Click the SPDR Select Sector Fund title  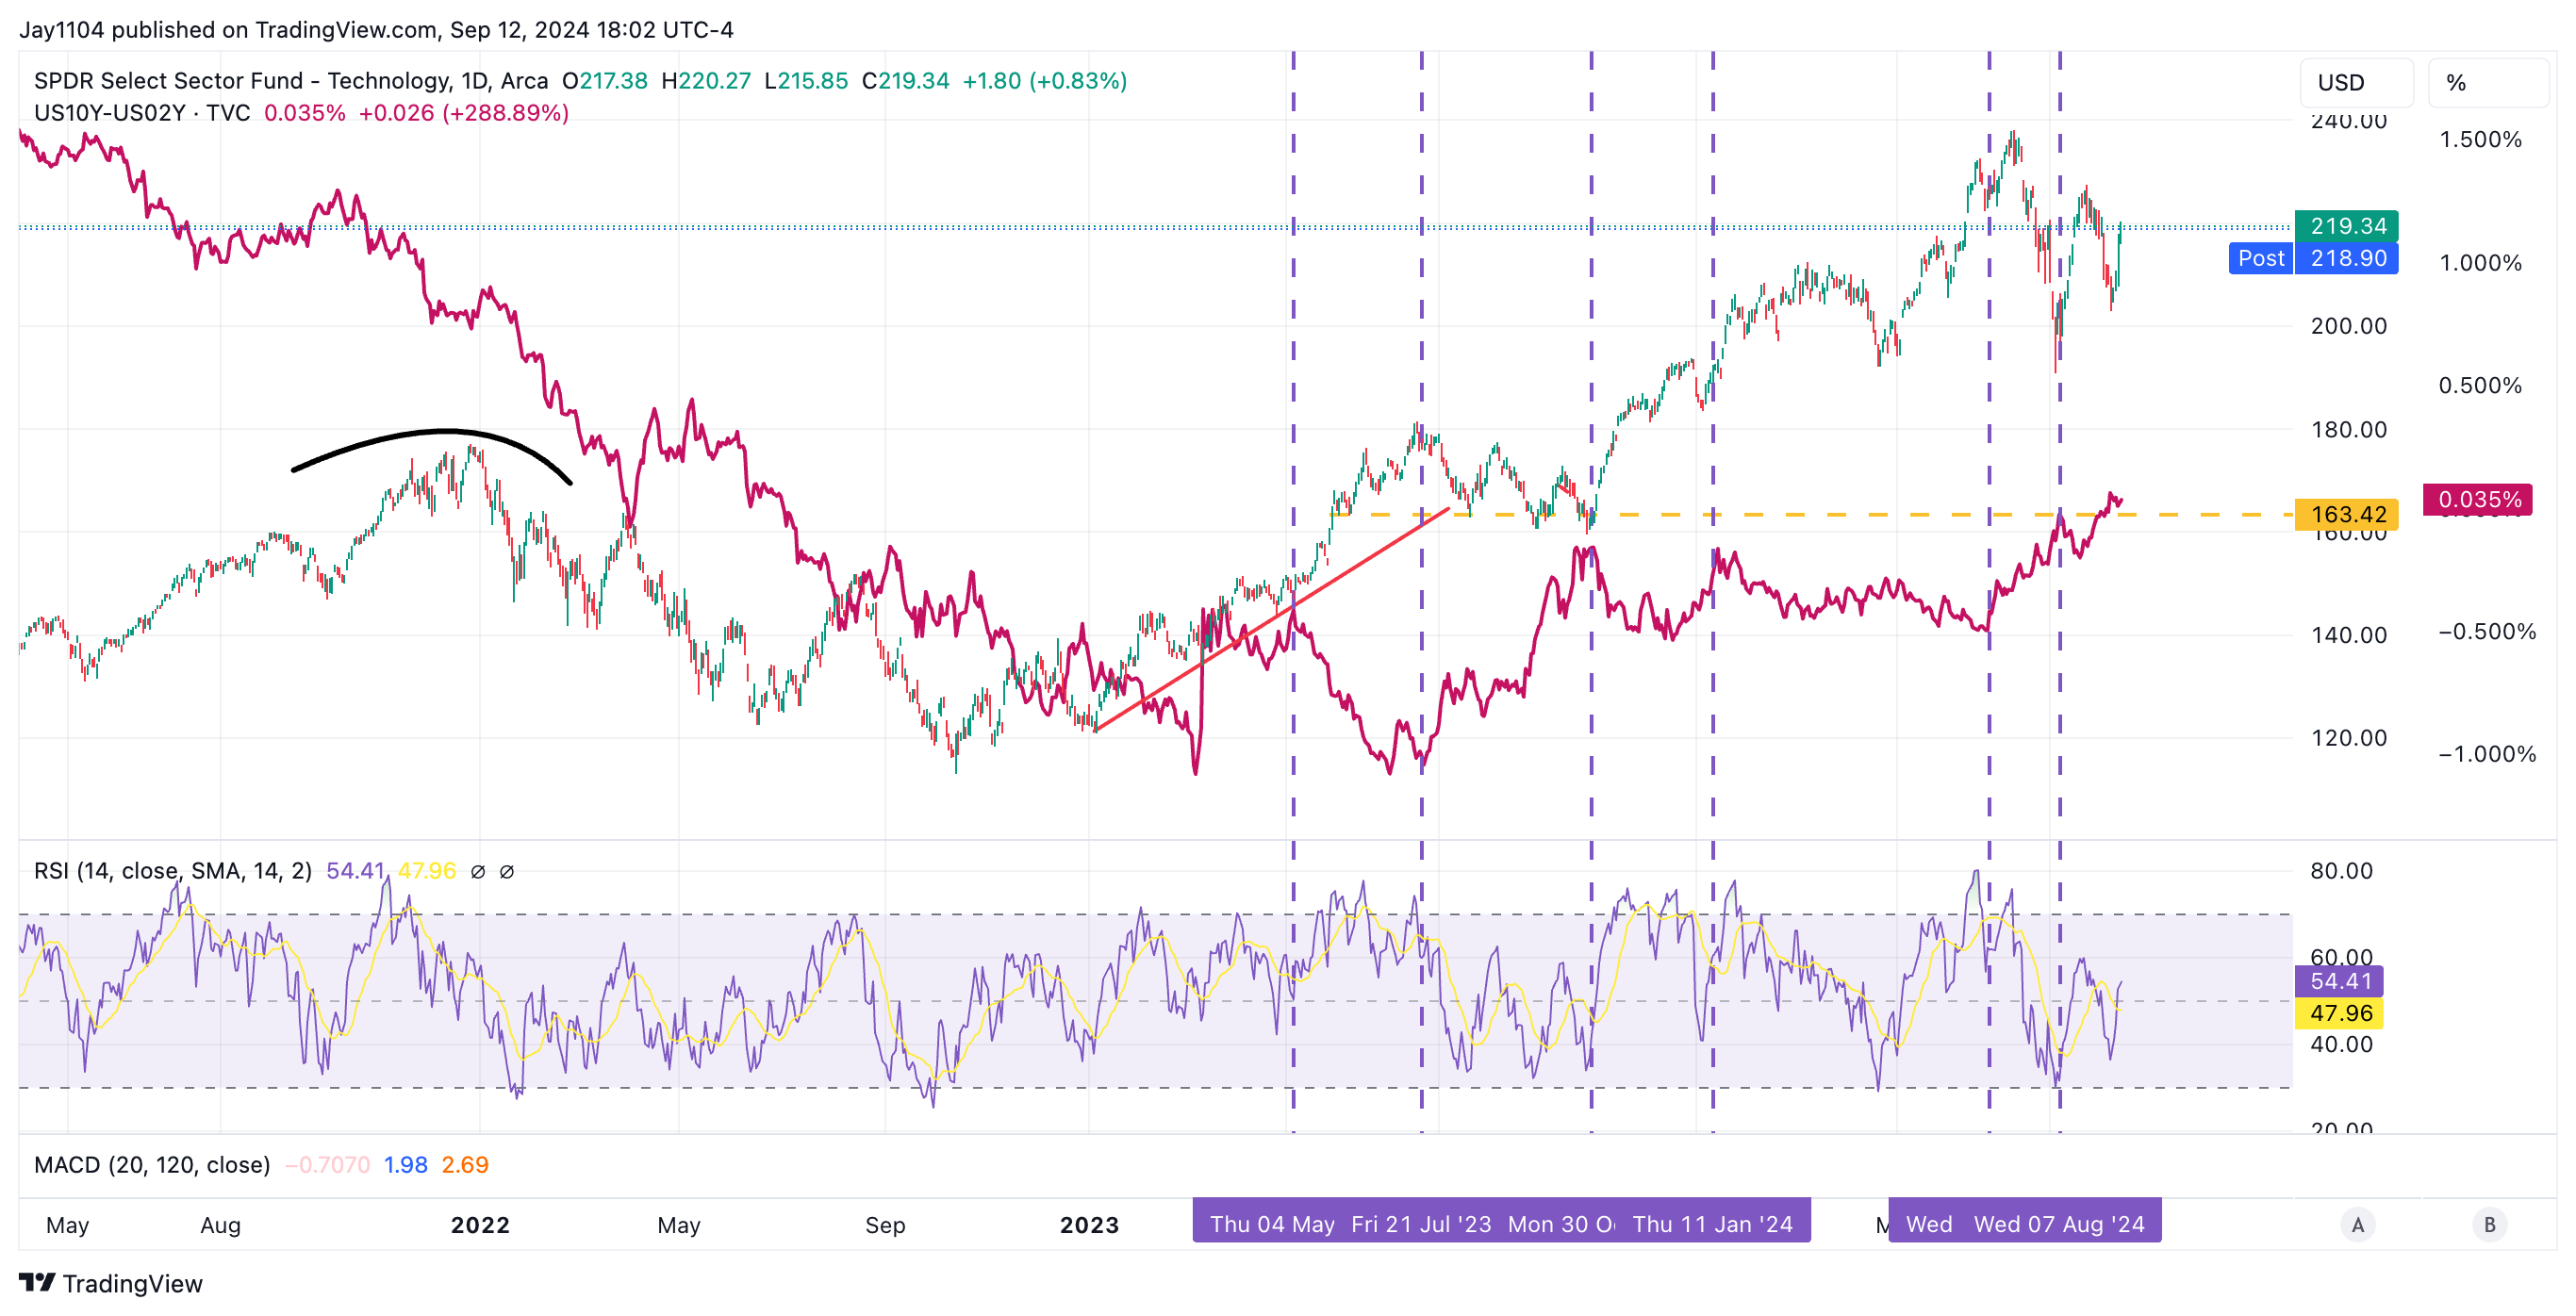pyautogui.click(x=291, y=81)
